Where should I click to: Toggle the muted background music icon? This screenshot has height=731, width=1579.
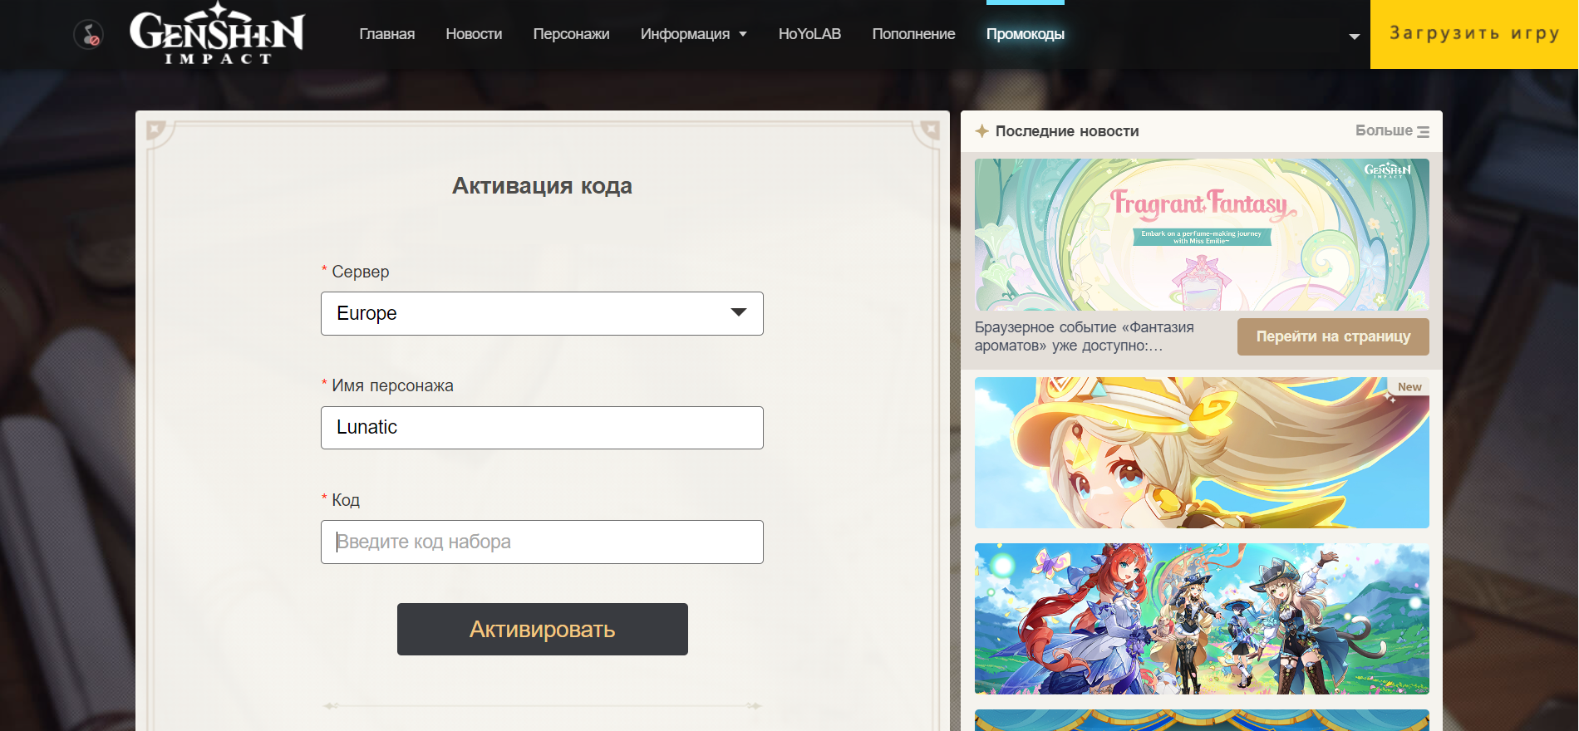[x=89, y=35]
